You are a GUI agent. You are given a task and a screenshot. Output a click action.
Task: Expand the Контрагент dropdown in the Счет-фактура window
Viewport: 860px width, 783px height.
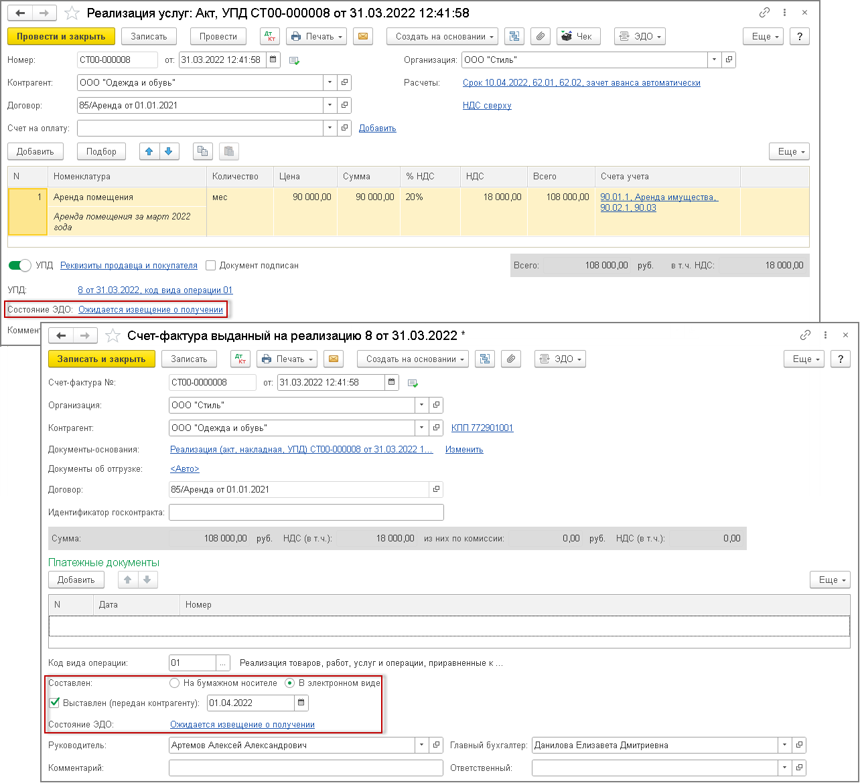(421, 428)
